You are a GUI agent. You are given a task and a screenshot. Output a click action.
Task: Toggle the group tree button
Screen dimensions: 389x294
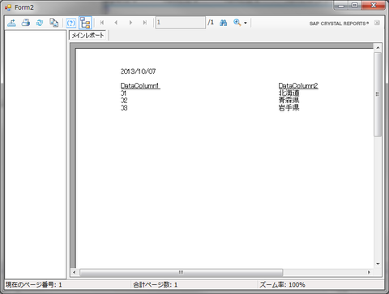tap(85, 23)
